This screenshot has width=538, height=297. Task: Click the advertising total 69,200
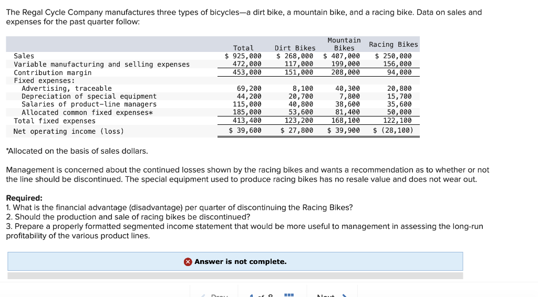(x=249, y=88)
